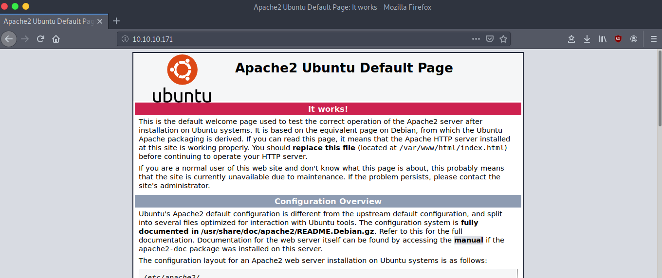Screen dimensions: 662x278
Task: Bookmark this page with the star
Action: pyautogui.click(x=503, y=39)
